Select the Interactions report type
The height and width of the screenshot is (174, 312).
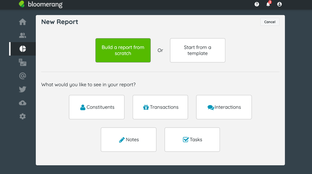[x=224, y=107]
